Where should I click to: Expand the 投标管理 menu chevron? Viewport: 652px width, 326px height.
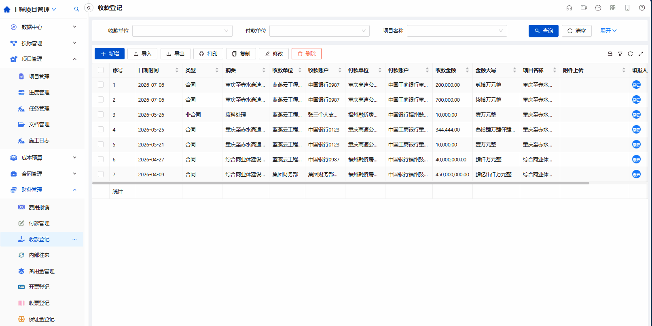click(74, 43)
